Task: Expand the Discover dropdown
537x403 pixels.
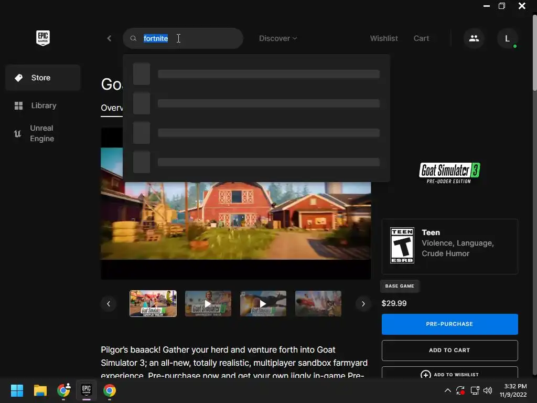Action: tap(278, 38)
